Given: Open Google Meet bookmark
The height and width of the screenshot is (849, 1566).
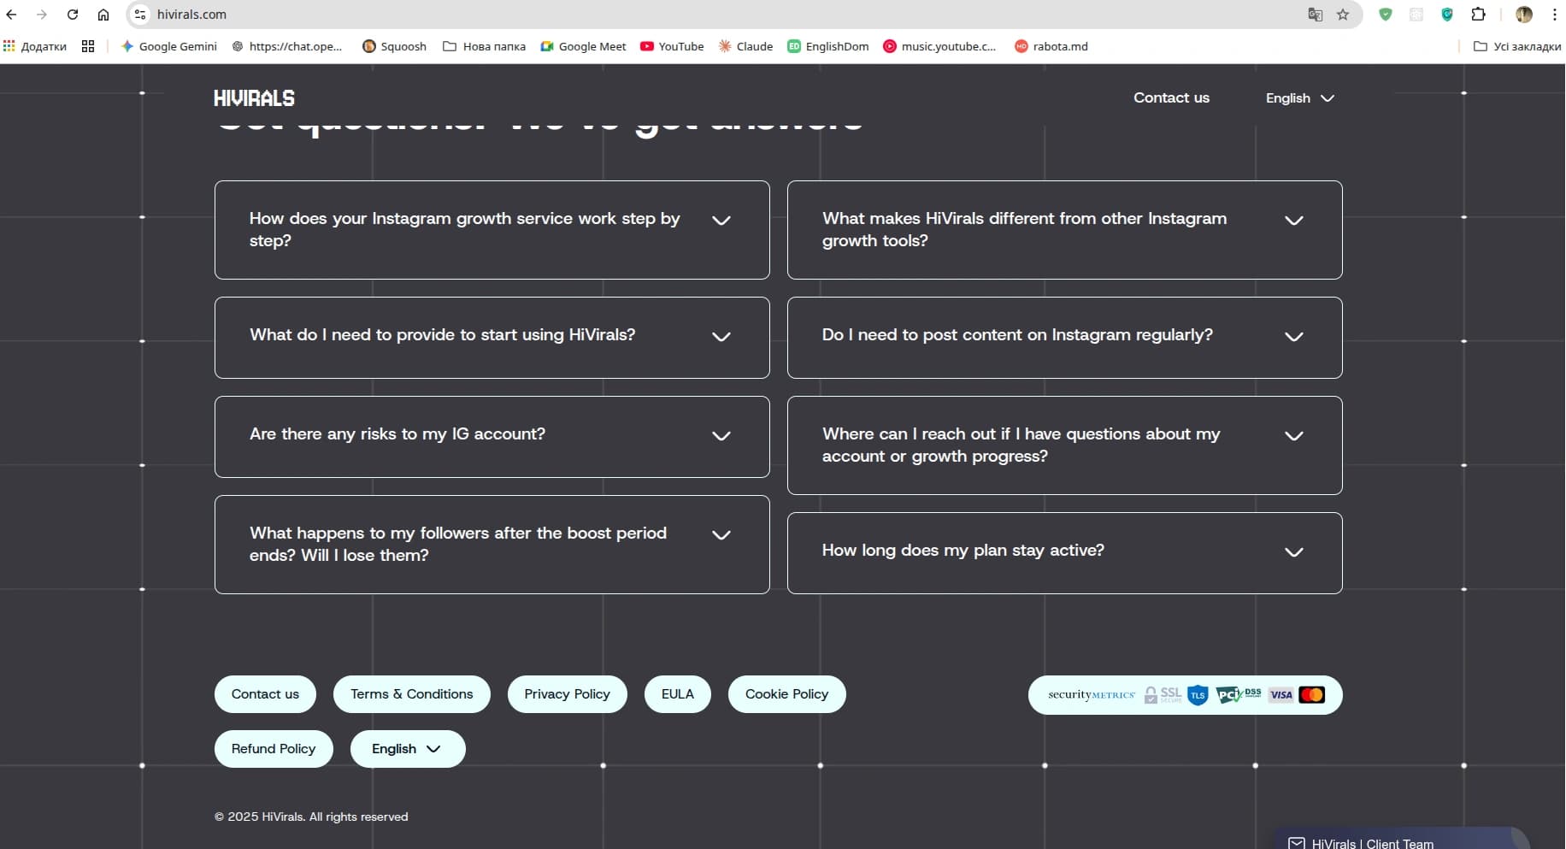Looking at the screenshot, I should [x=583, y=46].
